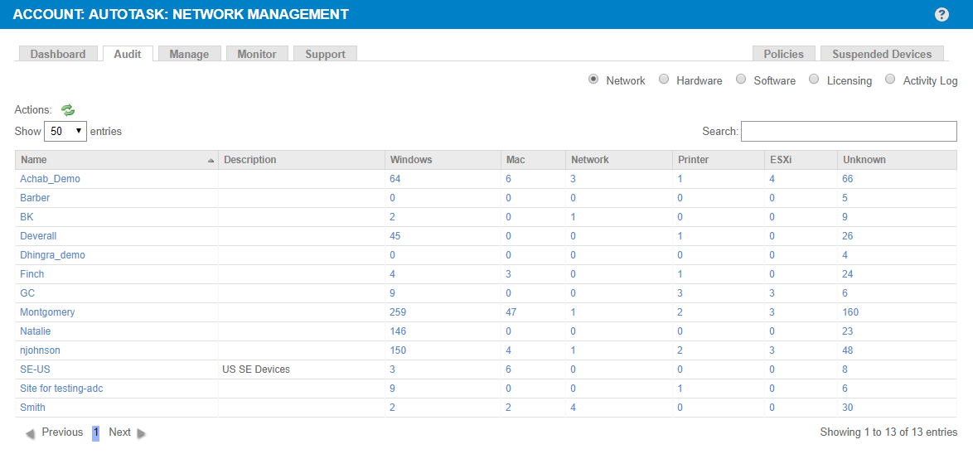Go to the next page arrow icon
973x454 pixels.
[x=142, y=433]
